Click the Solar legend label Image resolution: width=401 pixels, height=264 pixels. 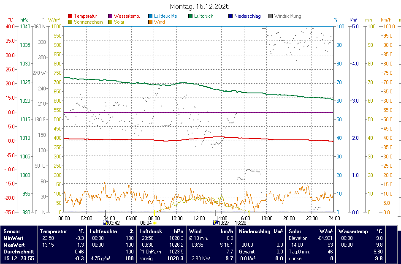119,22
